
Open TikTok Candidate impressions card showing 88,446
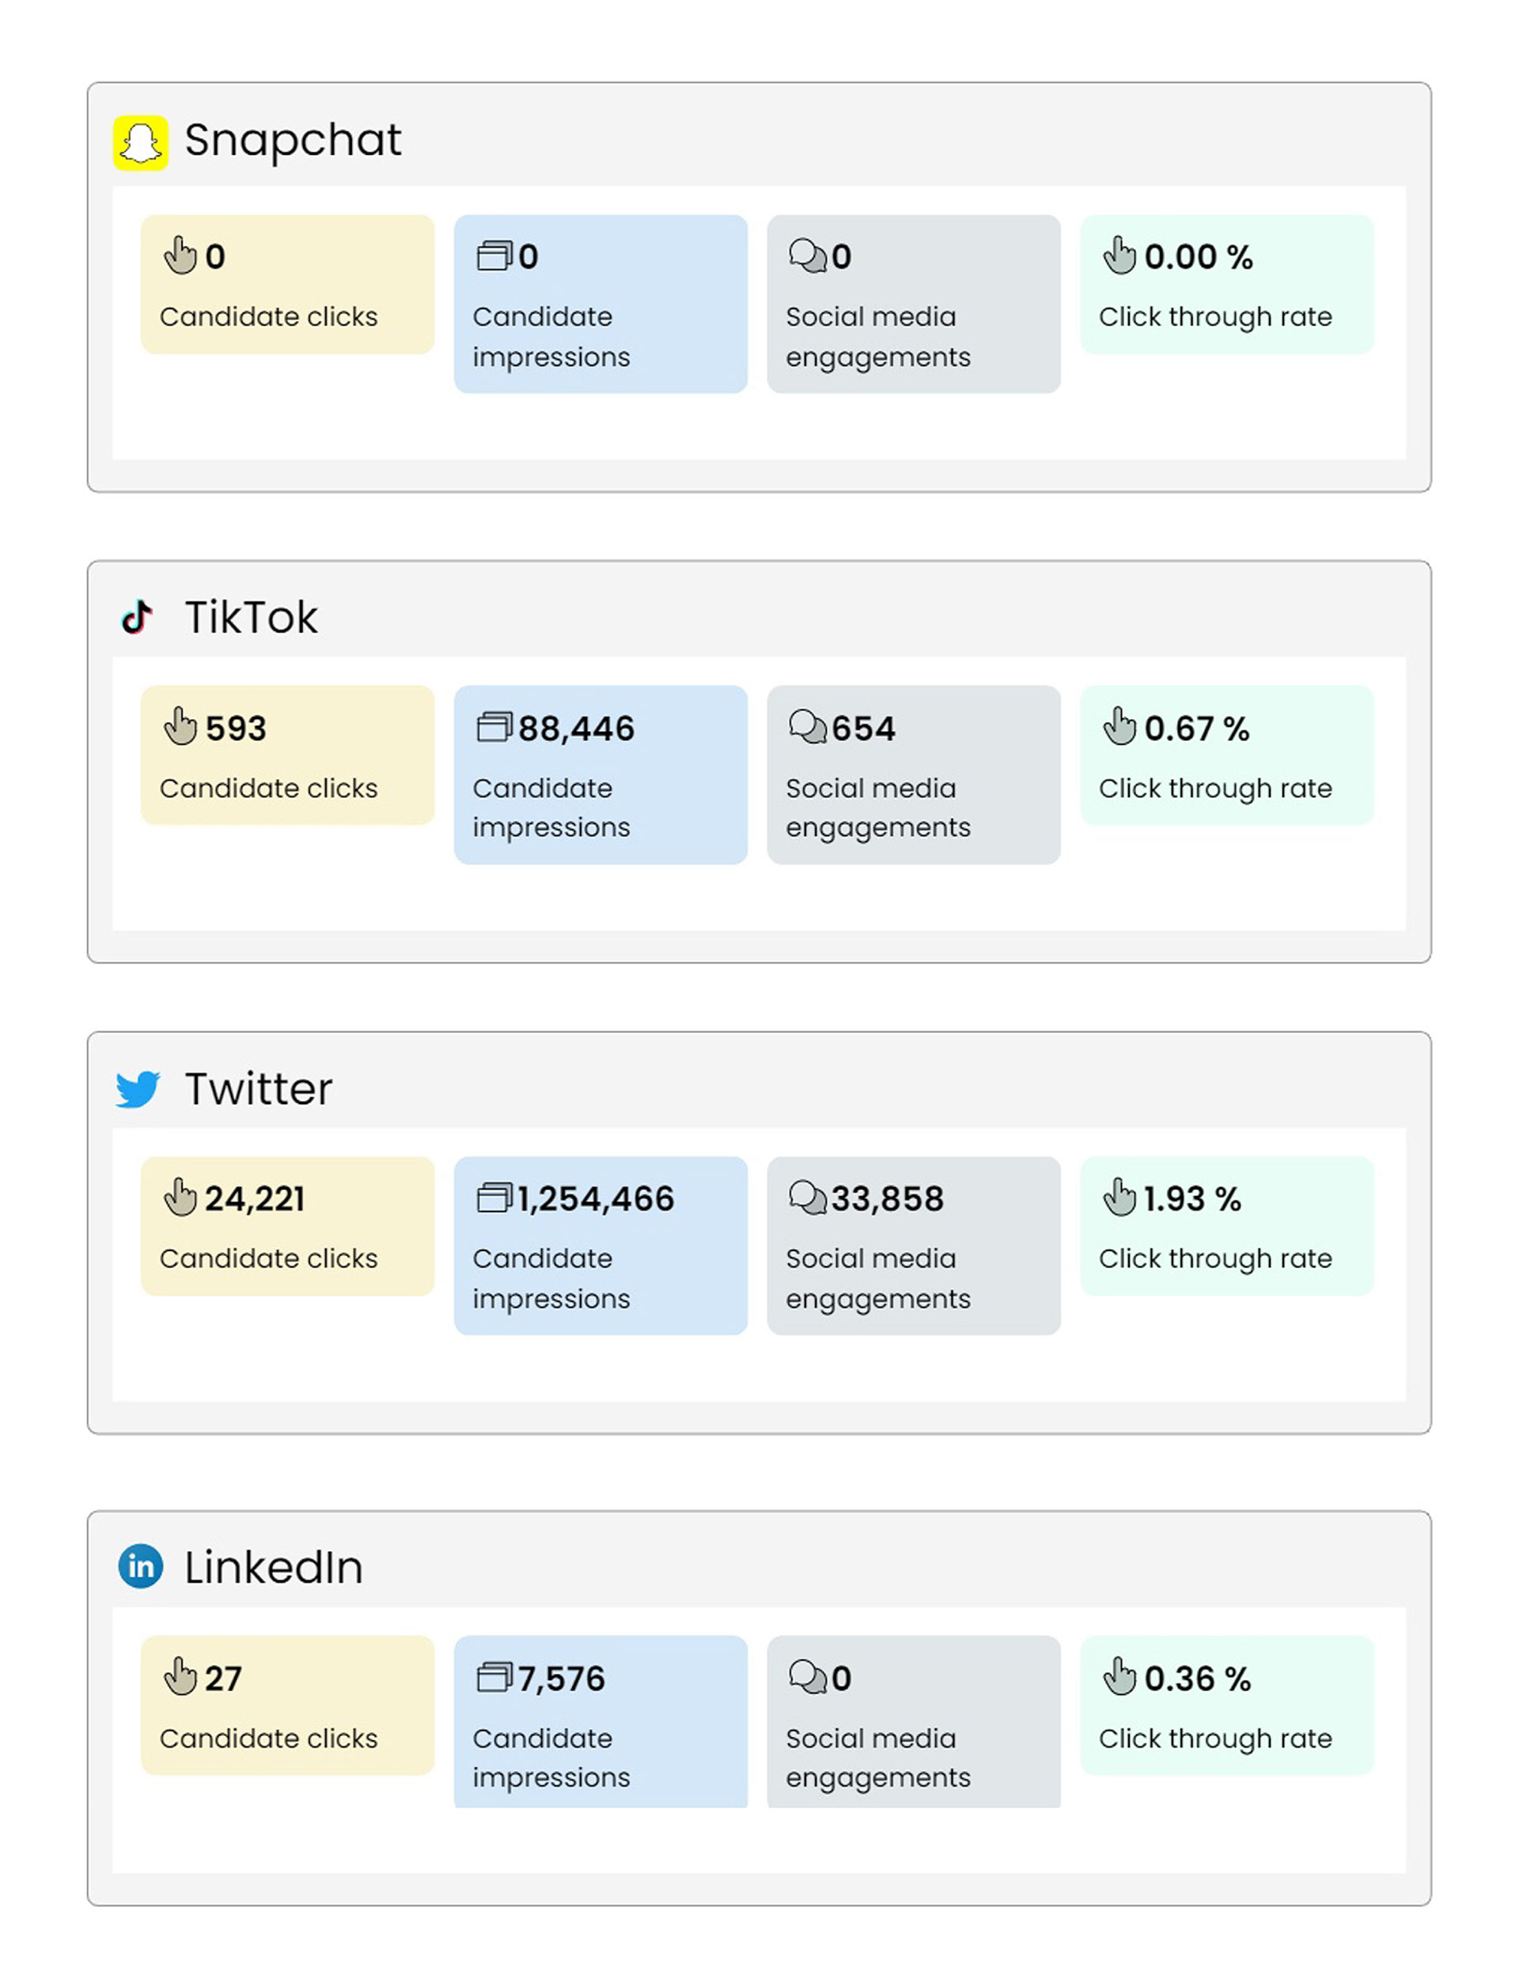[600, 775]
